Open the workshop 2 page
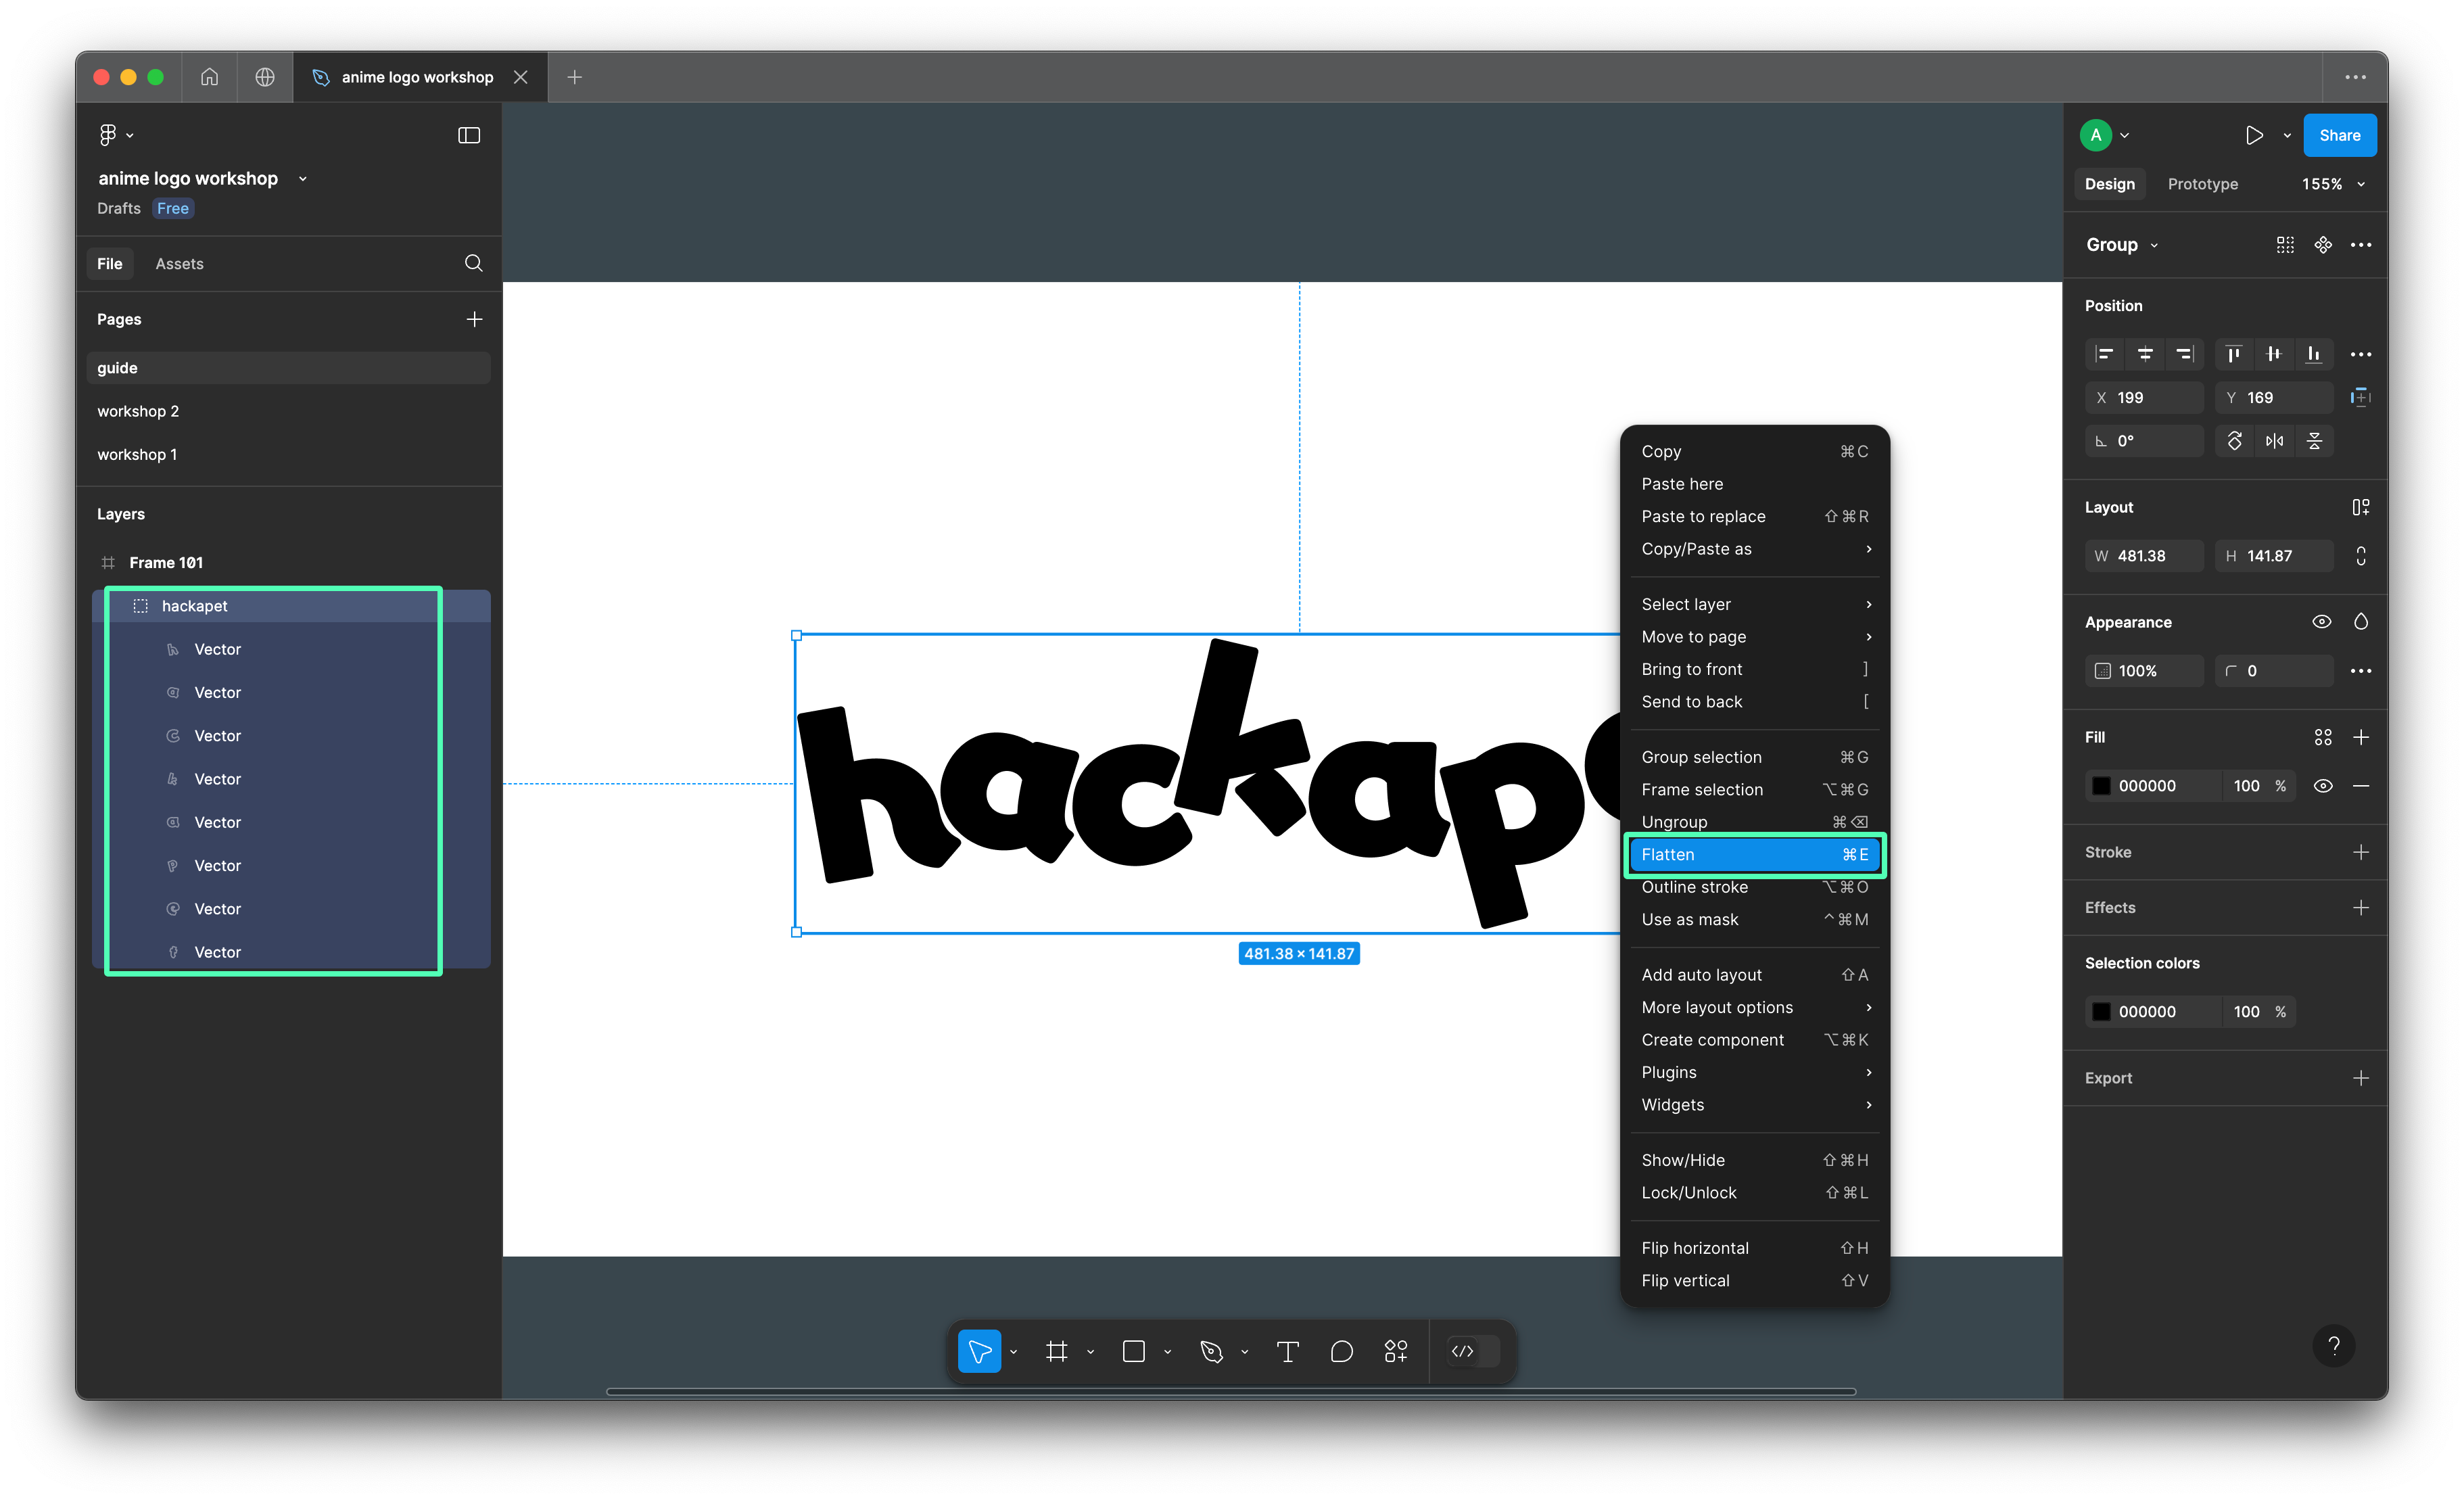This screenshot has height=1500, width=2464. (x=138, y=411)
